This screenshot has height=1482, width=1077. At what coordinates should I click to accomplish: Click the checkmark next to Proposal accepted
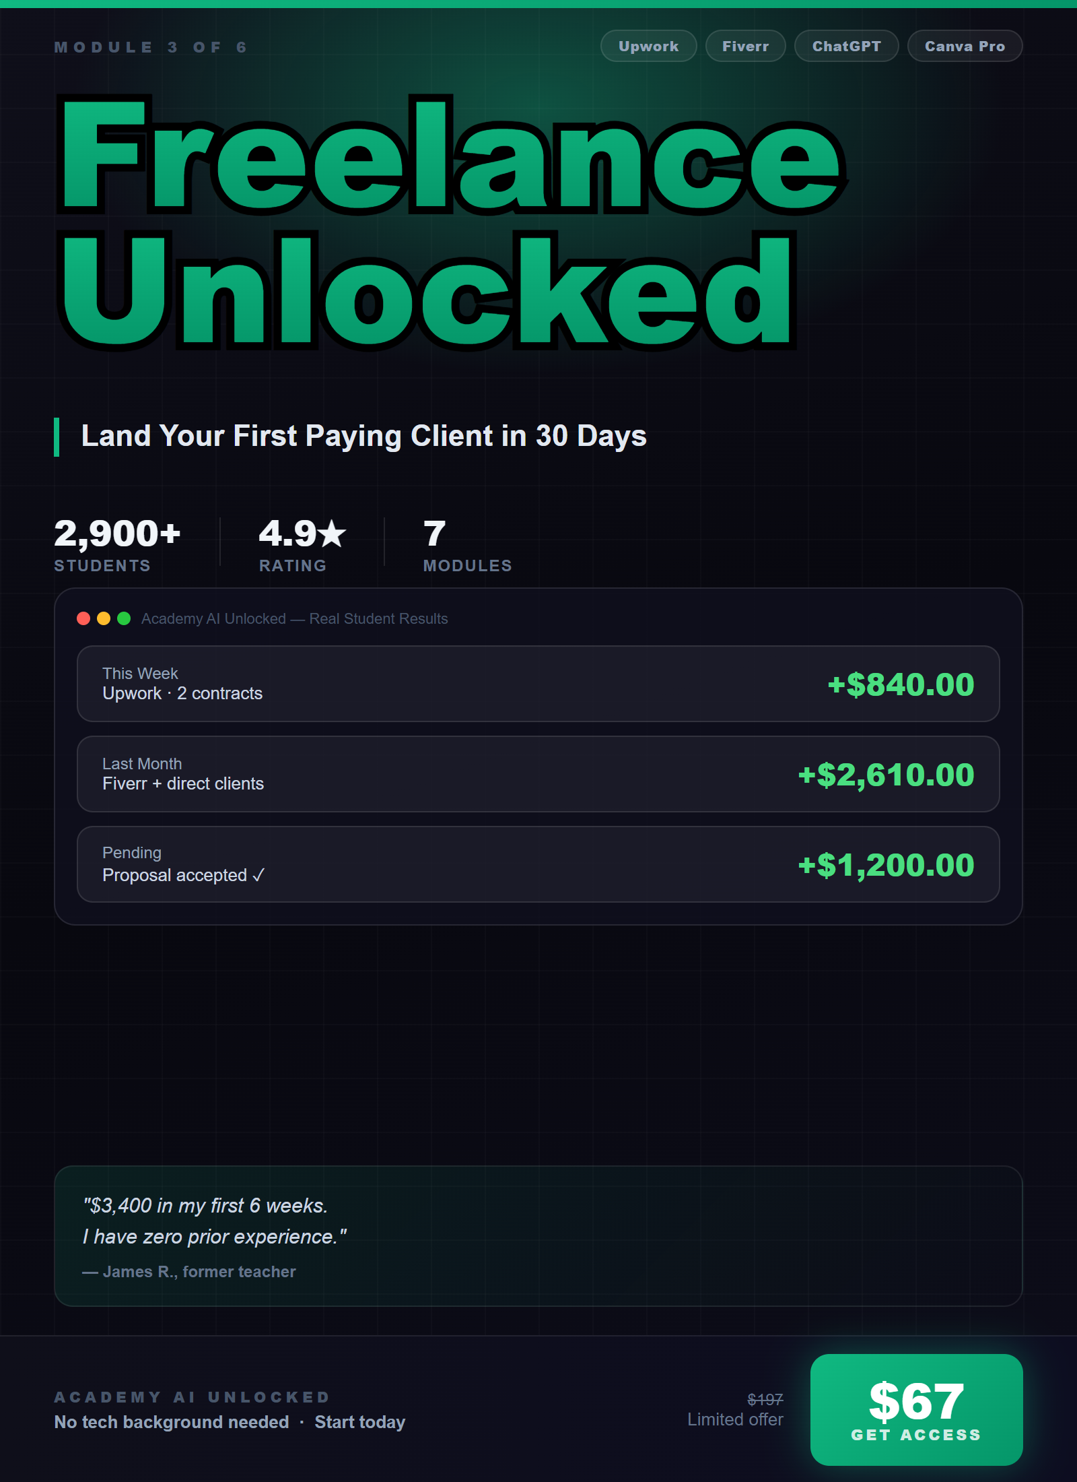coord(257,875)
